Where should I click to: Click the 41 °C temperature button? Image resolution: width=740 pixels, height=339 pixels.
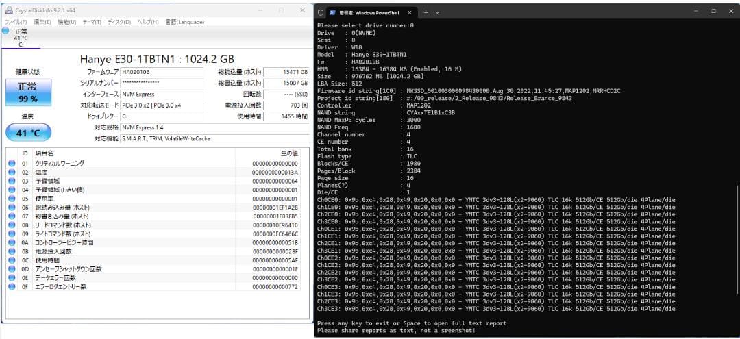[28, 132]
